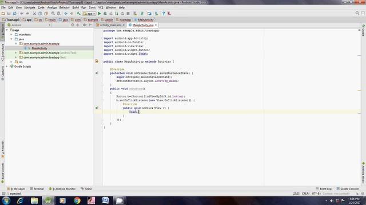
Task: Click the Cut scissors icon
Action: [34, 14]
